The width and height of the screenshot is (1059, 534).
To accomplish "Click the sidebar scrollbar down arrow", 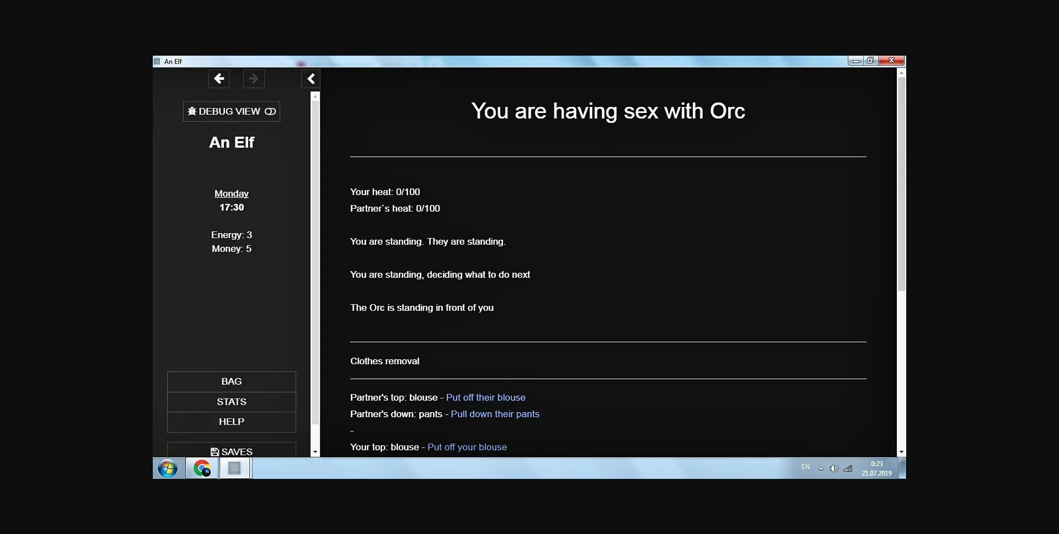I will [x=315, y=452].
